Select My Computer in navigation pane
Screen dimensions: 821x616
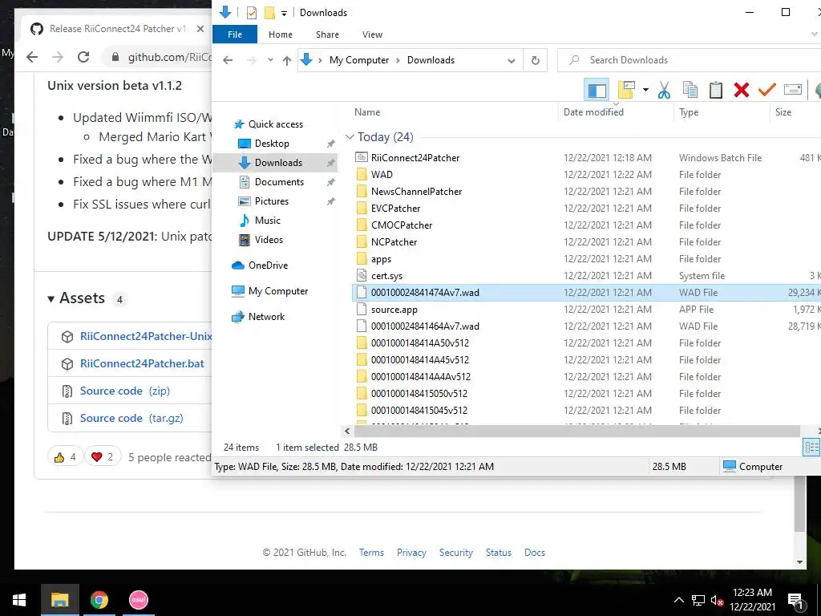point(278,291)
